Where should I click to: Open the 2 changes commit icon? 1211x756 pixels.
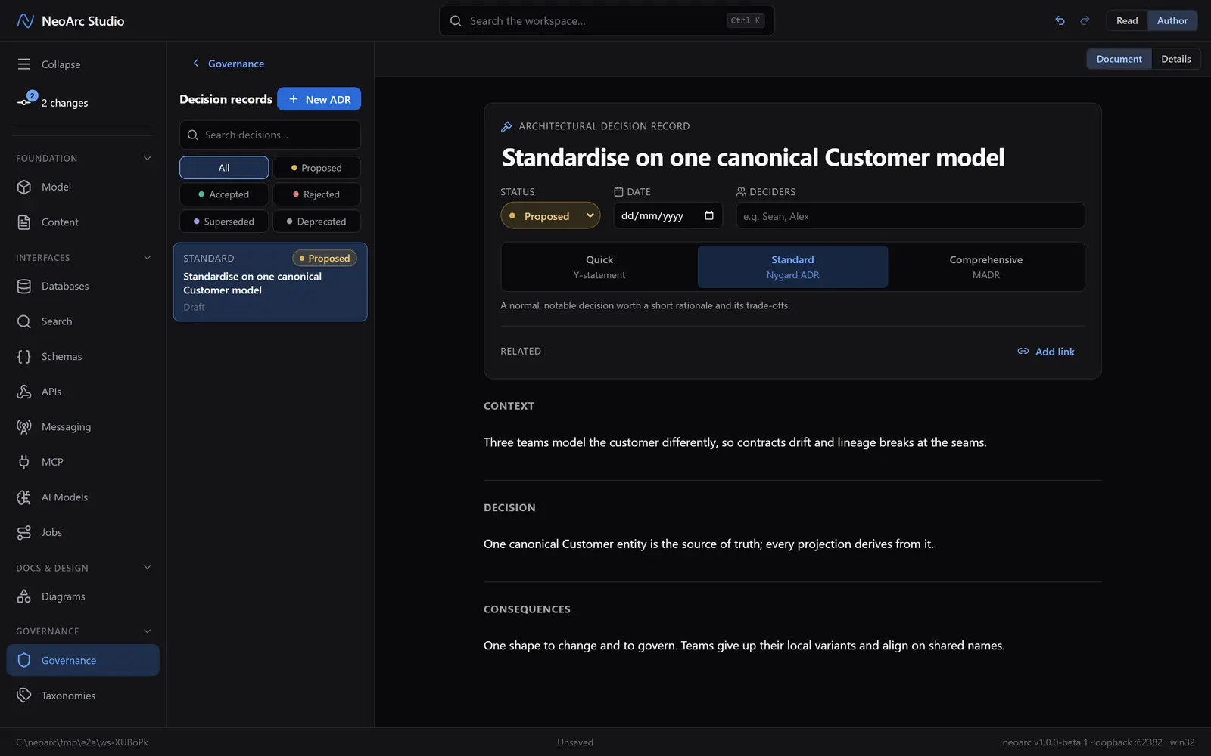(25, 102)
